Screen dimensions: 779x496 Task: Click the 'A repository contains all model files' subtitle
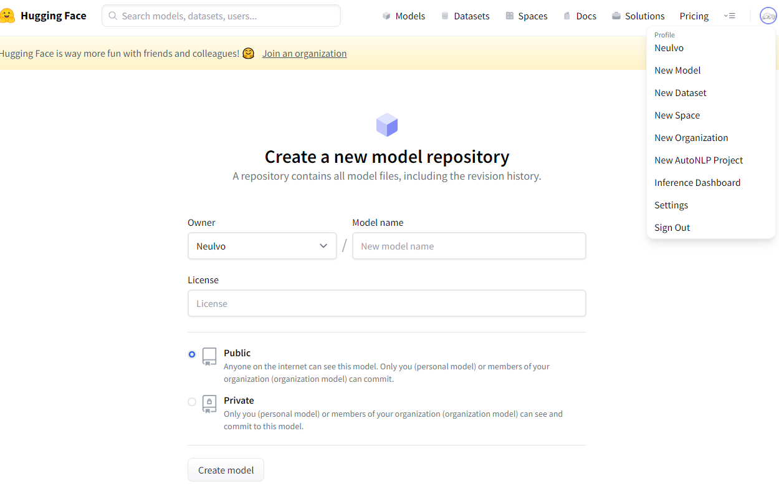coord(387,176)
